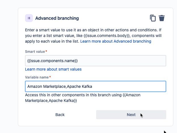This screenshot has height=133, width=177.
Task: Duplicate this component with the copy icon
Action: pyautogui.click(x=153, y=18)
